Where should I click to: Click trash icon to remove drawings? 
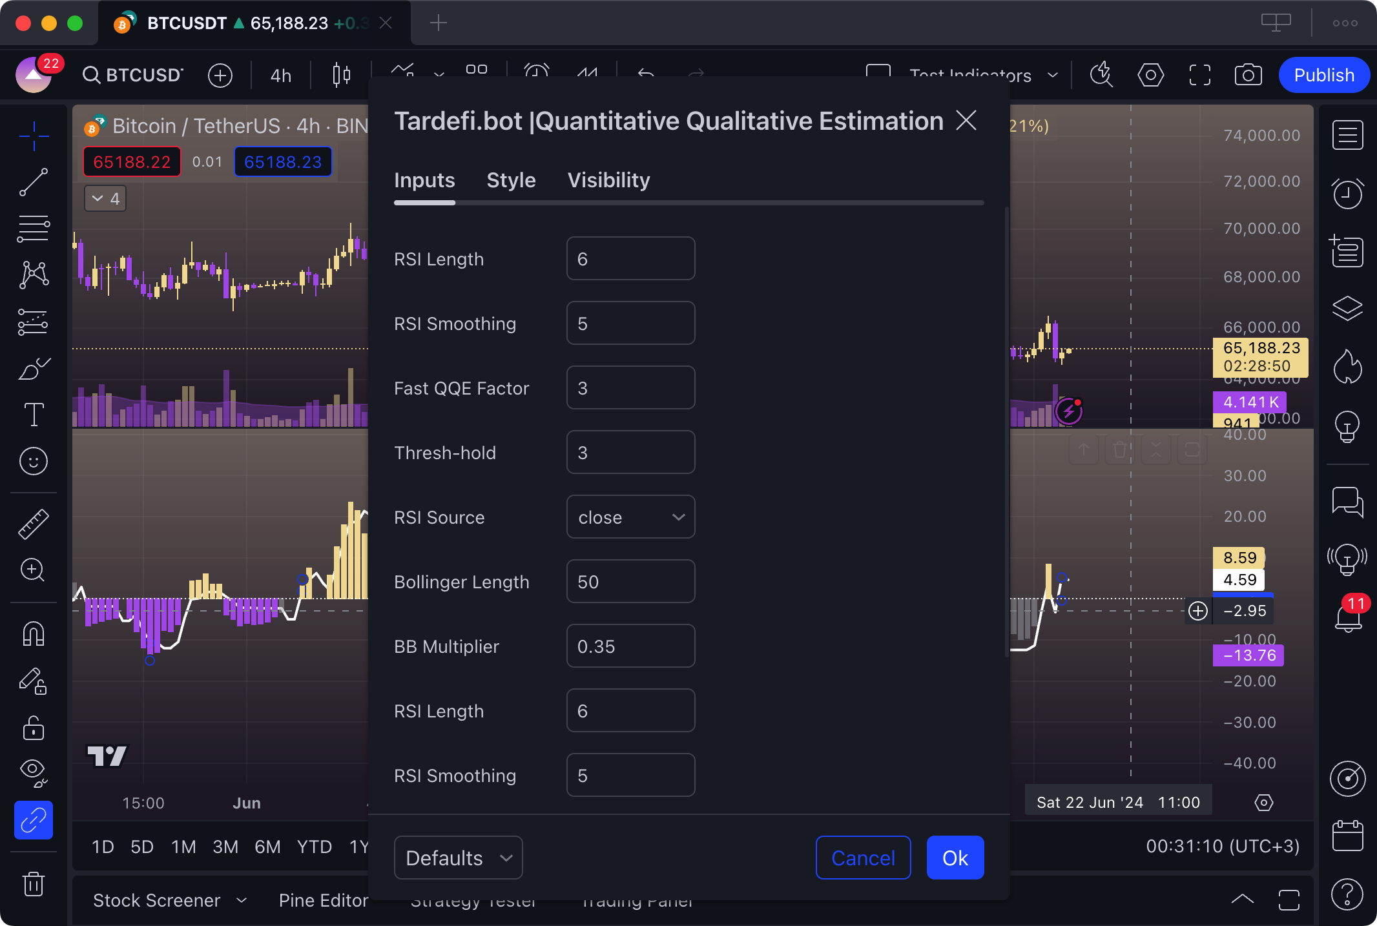coord(34,883)
